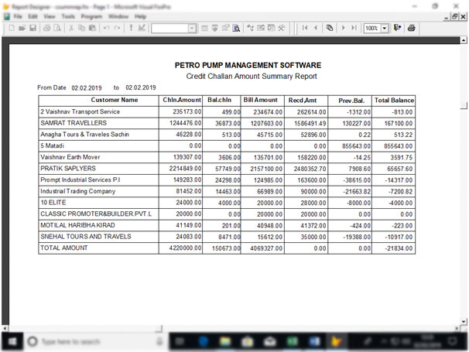
Task: Click the Go To Page icon
Action: point(330,28)
